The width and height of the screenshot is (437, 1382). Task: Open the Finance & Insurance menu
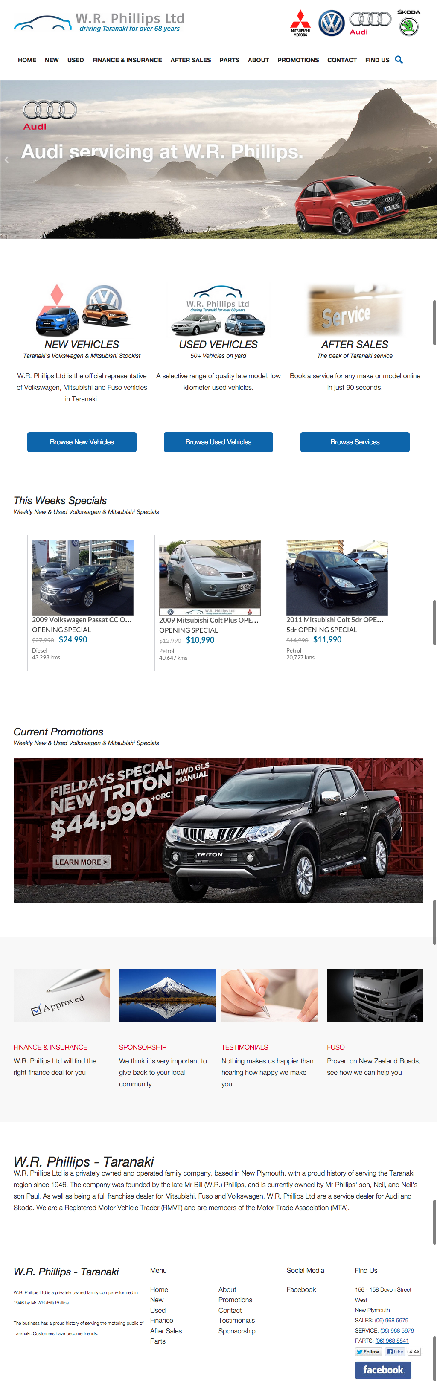(x=127, y=60)
